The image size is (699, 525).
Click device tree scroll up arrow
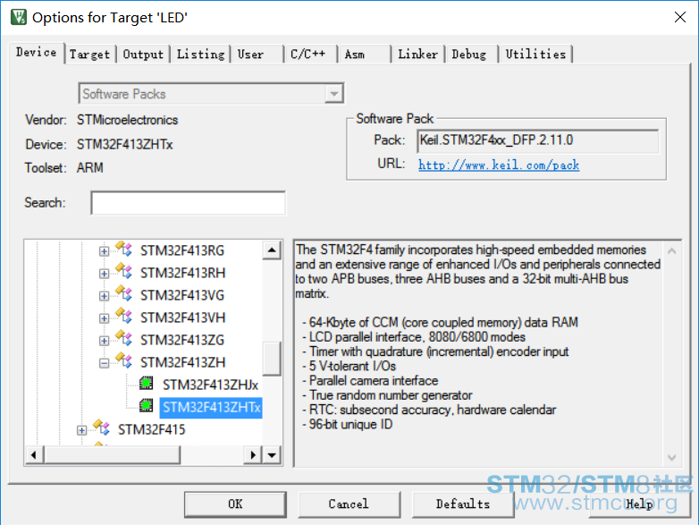[272, 250]
